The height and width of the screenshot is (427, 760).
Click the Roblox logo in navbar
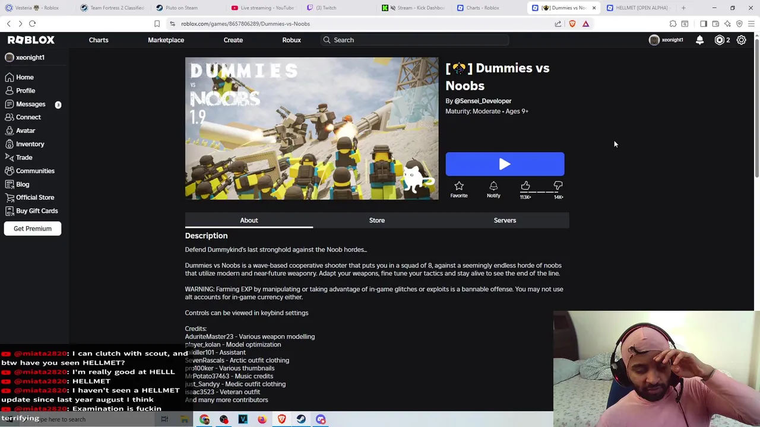pyautogui.click(x=31, y=40)
